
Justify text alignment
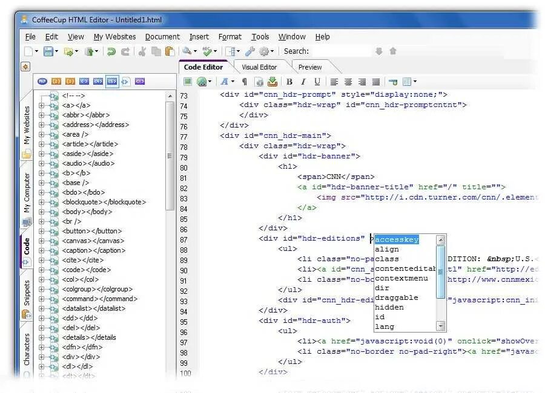tap(375, 82)
